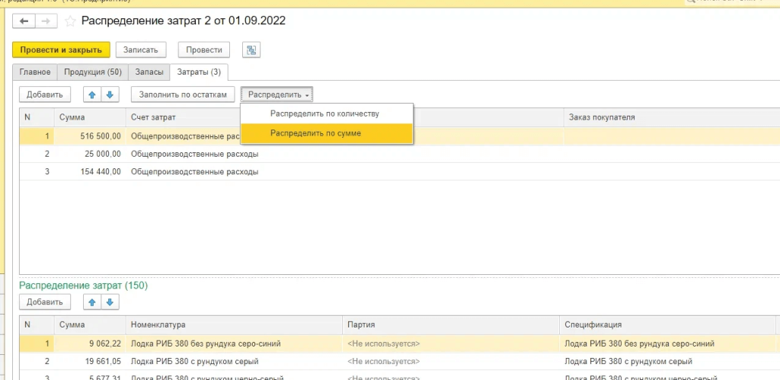Click Заполнить по остаткам button
Viewport: 780px width, 380px height.
[183, 94]
